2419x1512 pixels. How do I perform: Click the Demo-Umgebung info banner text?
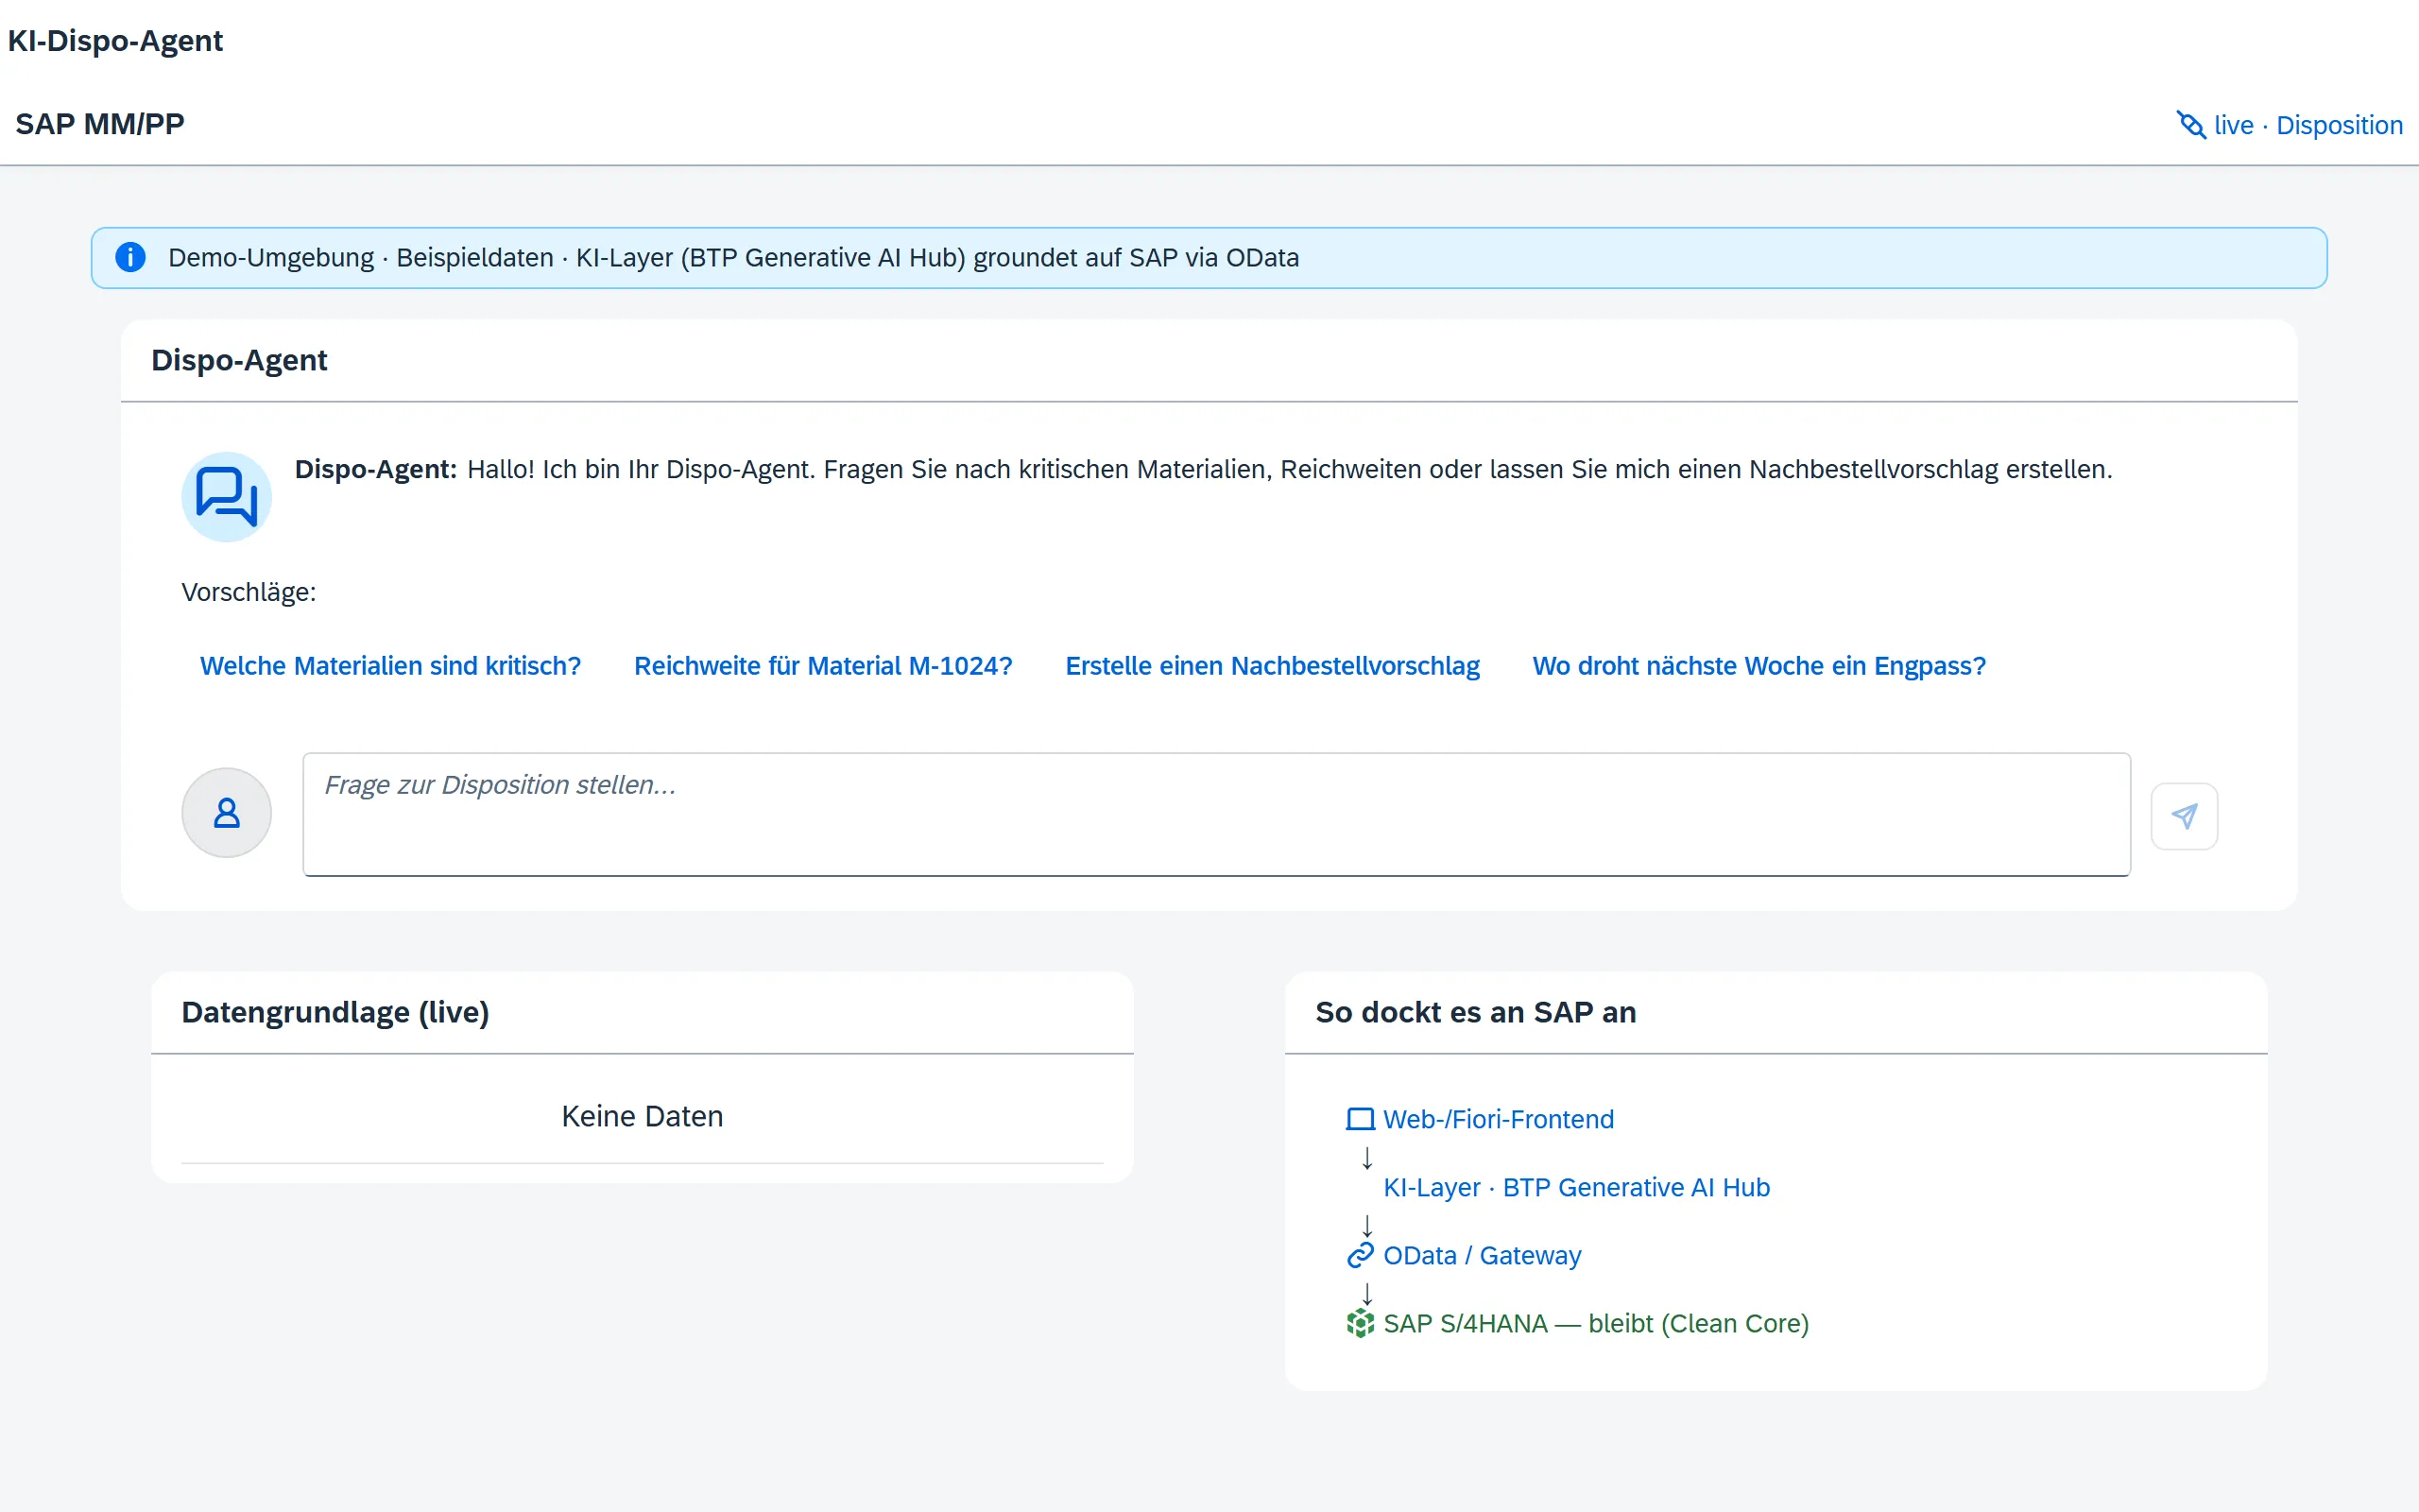pos(733,258)
